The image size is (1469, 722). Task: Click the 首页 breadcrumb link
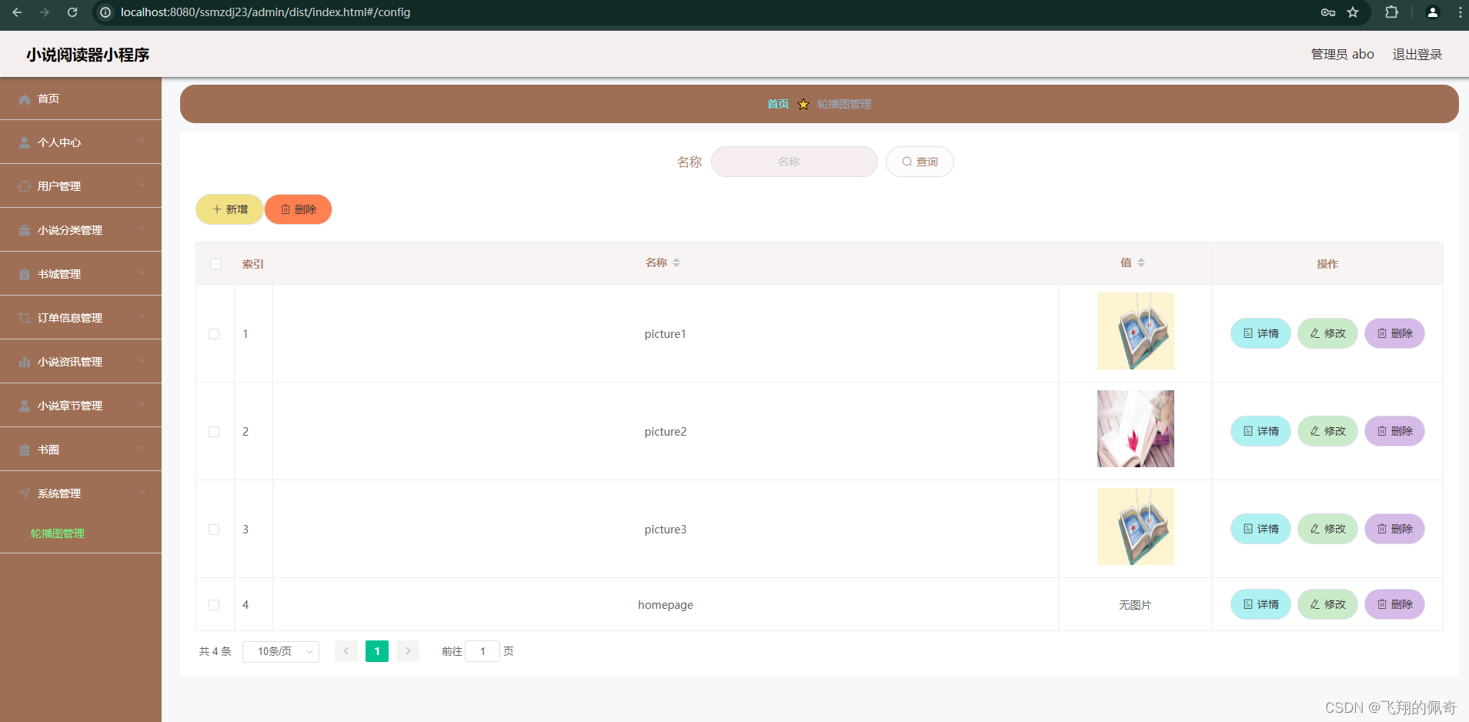tap(778, 104)
